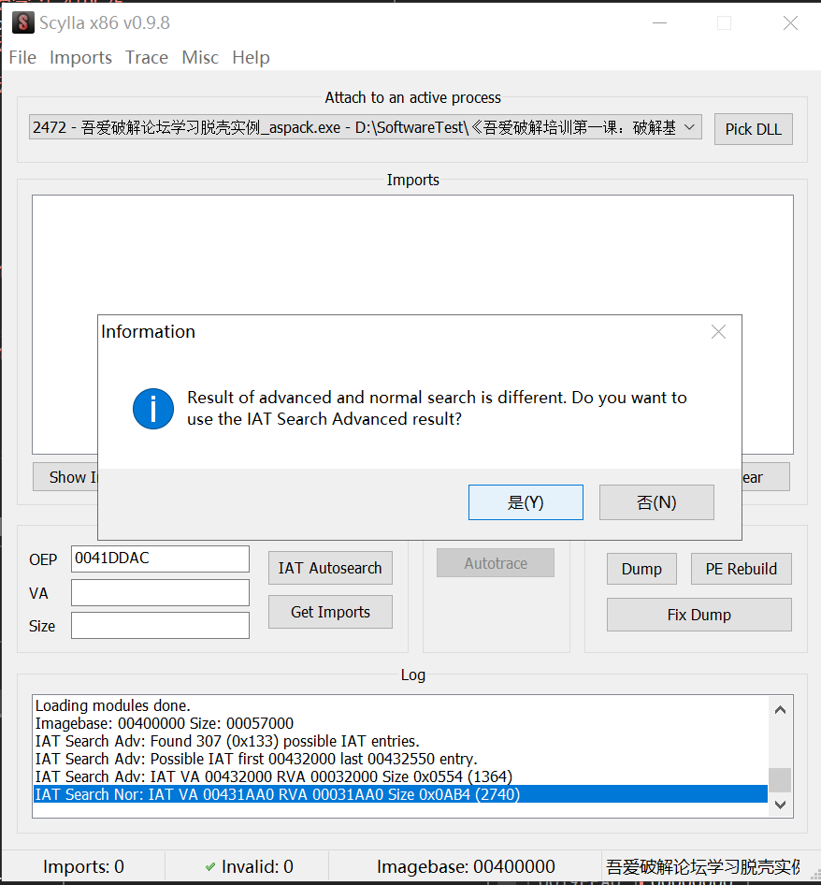This screenshot has height=885, width=821.
Task: Click into the Size input field
Action: pyautogui.click(x=160, y=625)
